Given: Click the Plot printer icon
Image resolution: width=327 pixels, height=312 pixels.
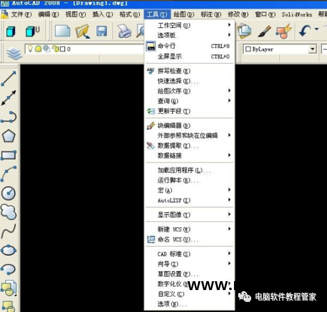Looking at the screenshot, I should coord(124,31).
